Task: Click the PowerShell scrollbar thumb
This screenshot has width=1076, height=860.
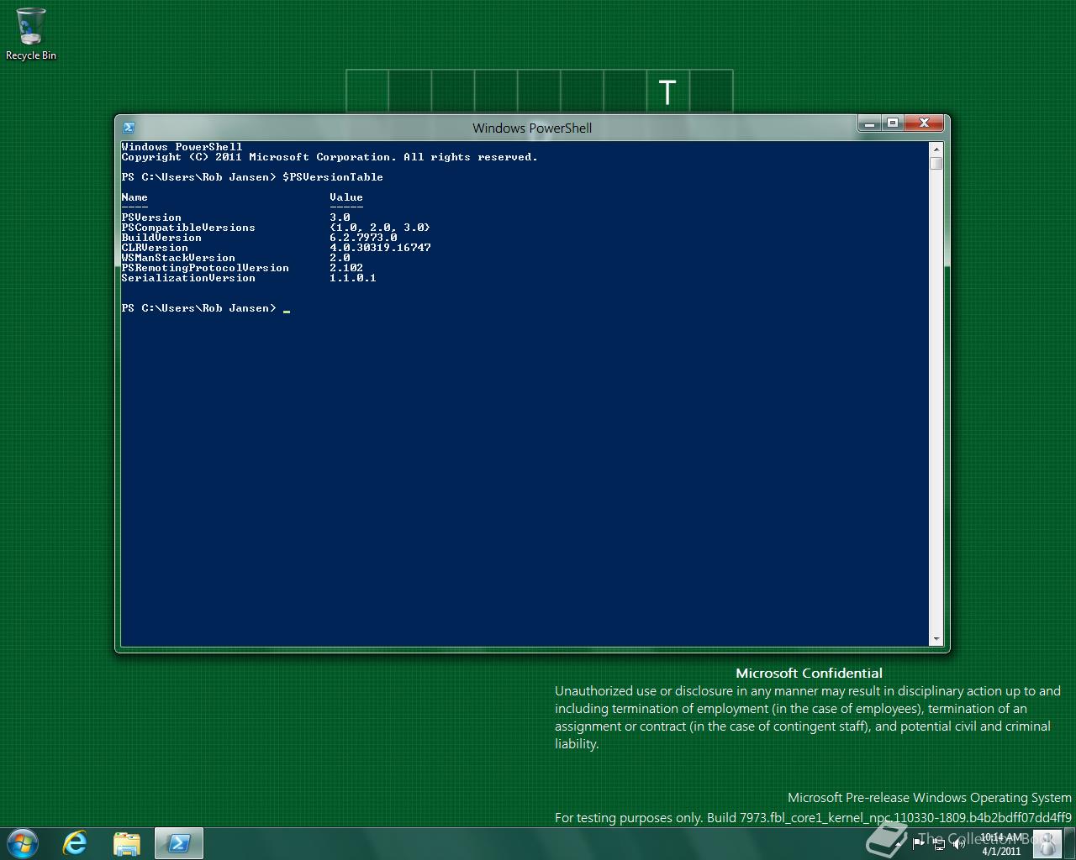Action: tap(936, 163)
